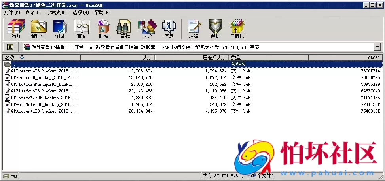Click the 查找 (Find) binoculars icon
The width and height of the screenshot is (385, 181).
(x=125, y=29)
